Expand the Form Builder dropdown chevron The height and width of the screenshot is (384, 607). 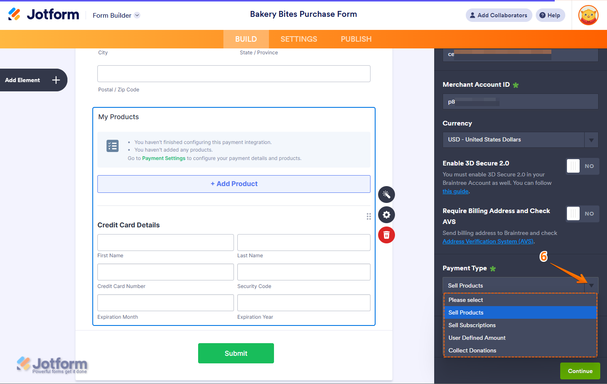point(137,15)
